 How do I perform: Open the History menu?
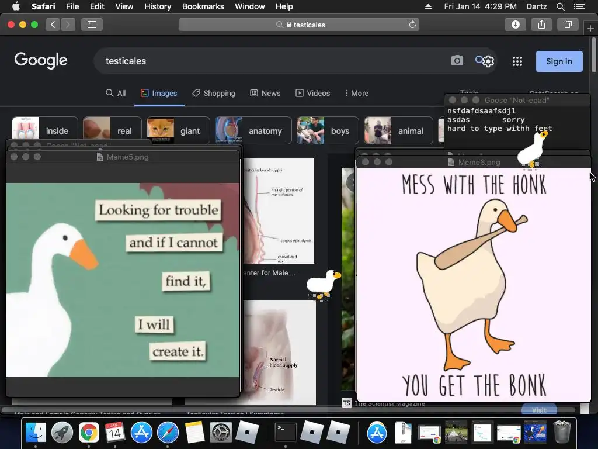(x=158, y=6)
